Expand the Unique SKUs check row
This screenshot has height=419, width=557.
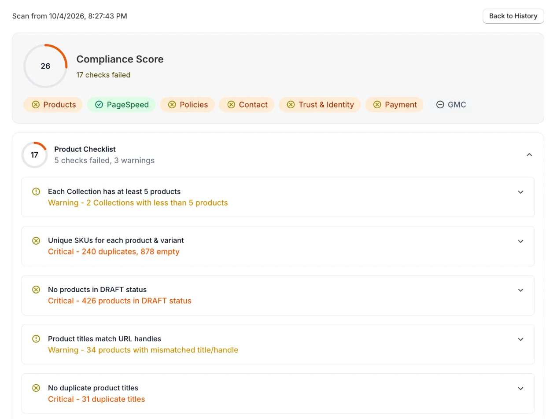click(520, 241)
